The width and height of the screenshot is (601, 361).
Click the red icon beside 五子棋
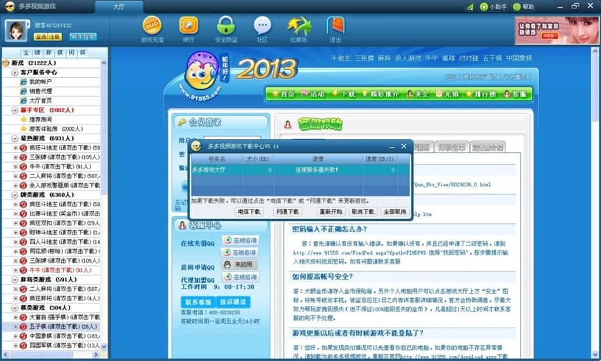[23, 326]
